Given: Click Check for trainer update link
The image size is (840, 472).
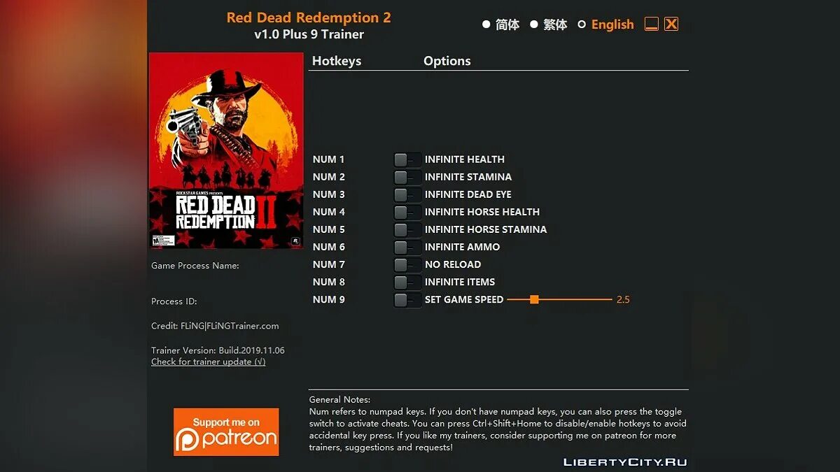Looking at the screenshot, I should point(209,362).
